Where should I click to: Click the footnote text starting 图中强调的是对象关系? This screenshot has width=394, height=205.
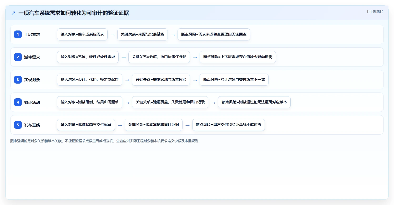pyautogui.click(x=106, y=141)
